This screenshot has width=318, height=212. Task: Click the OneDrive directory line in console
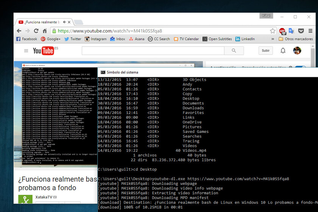(x=150, y=122)
